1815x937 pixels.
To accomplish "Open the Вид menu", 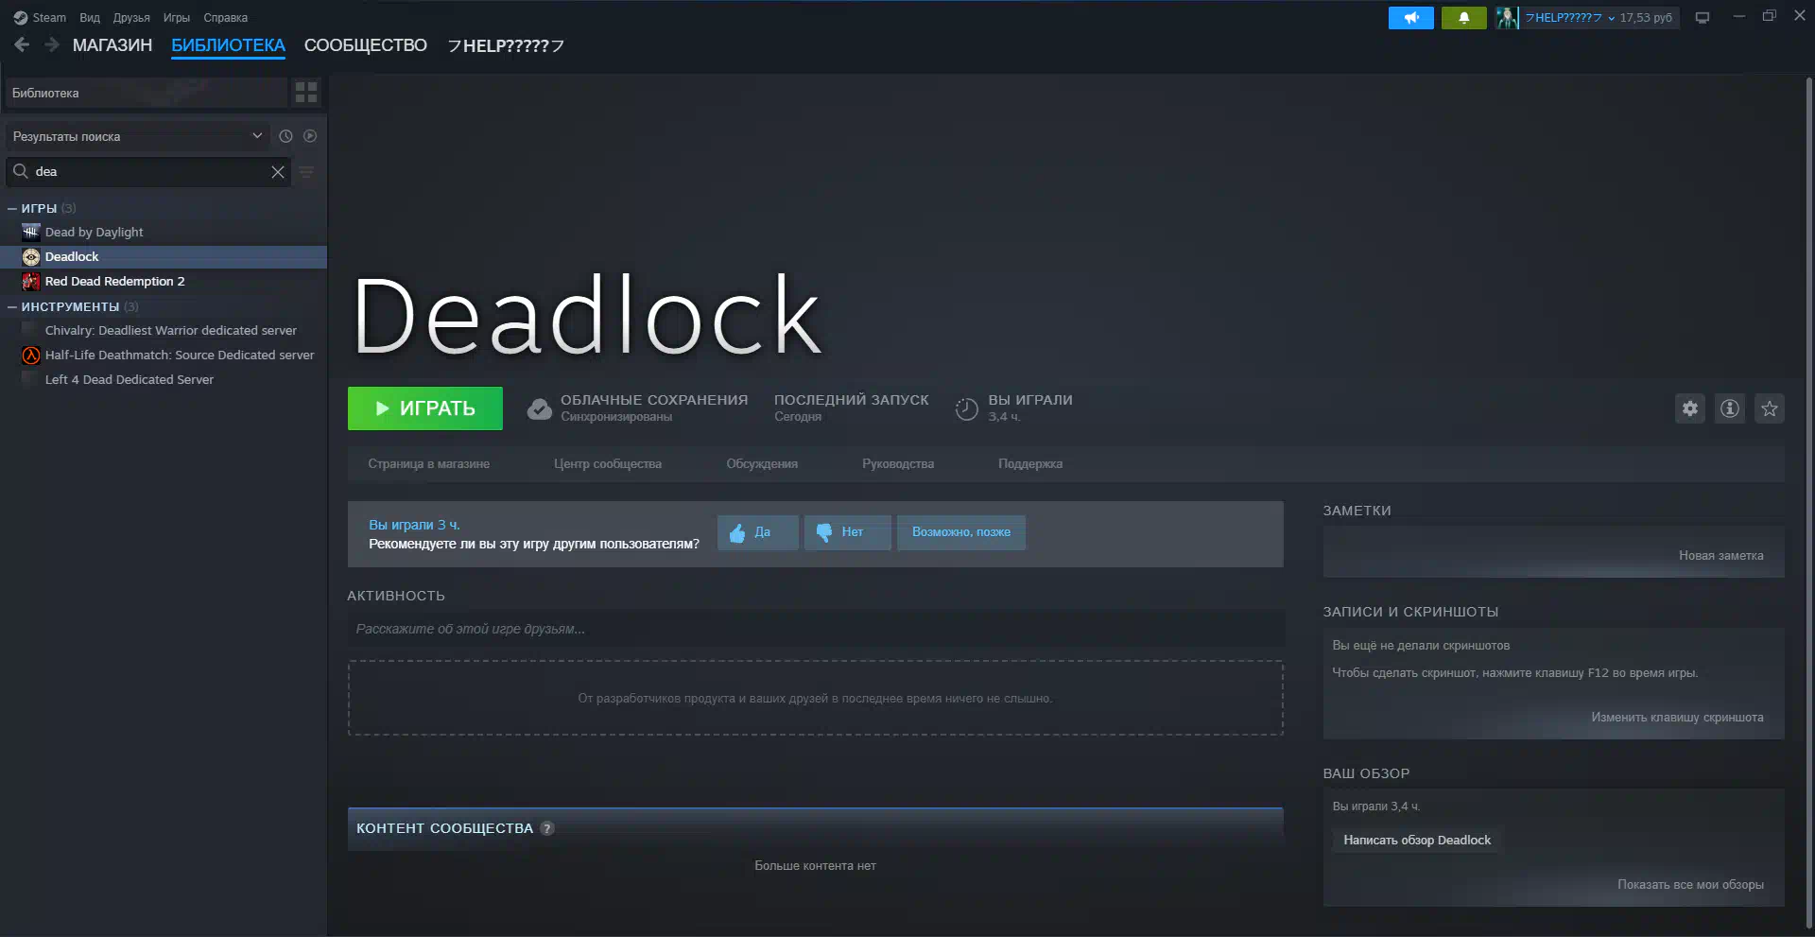I will point(90,18).
